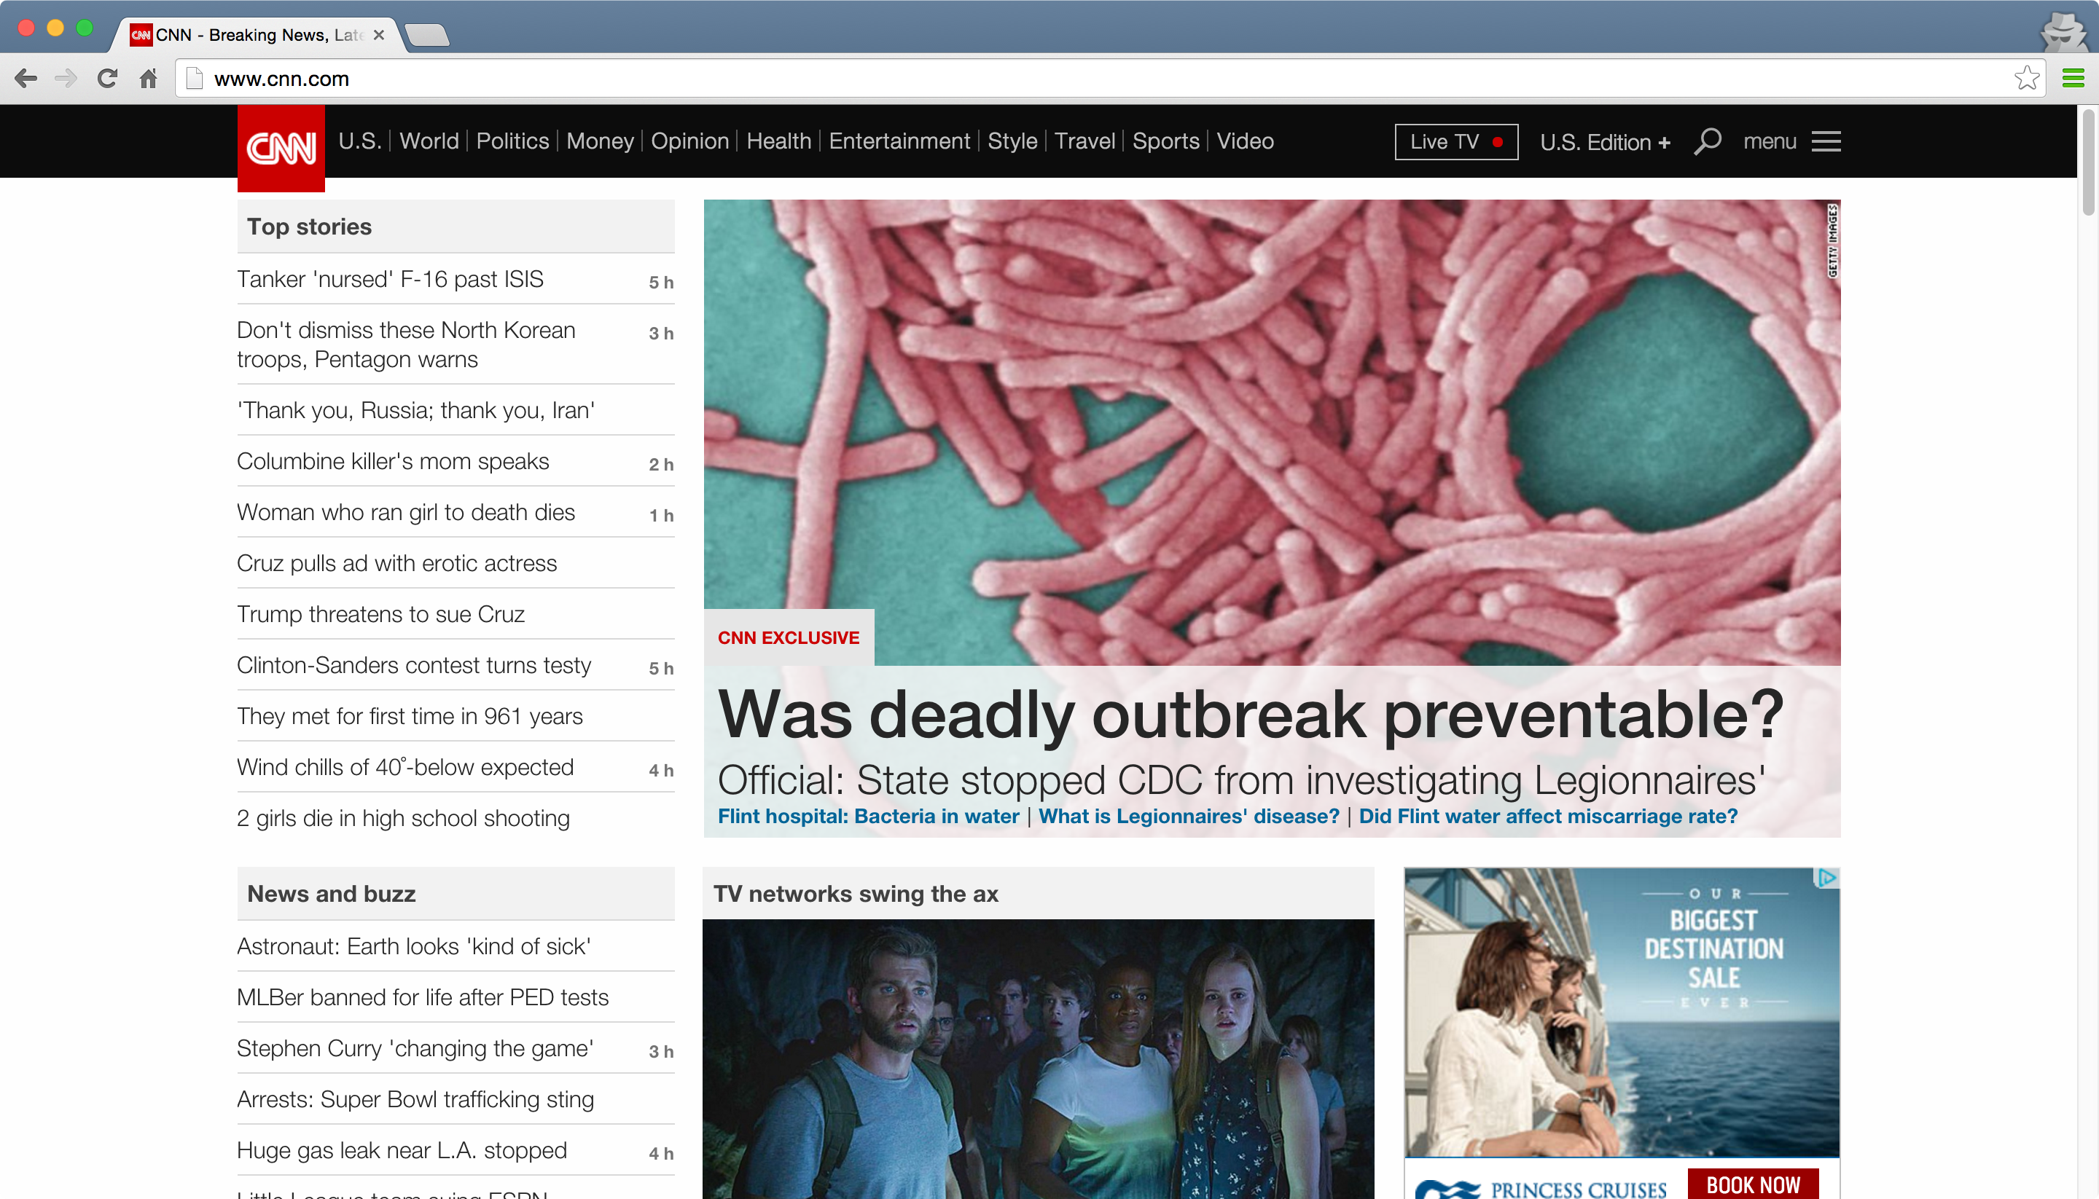Click the 'News and buzz' section header

(456, 894)
